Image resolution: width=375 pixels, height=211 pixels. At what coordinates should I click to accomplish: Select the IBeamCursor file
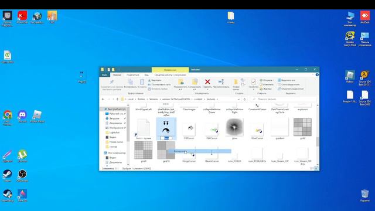point(212,155)
